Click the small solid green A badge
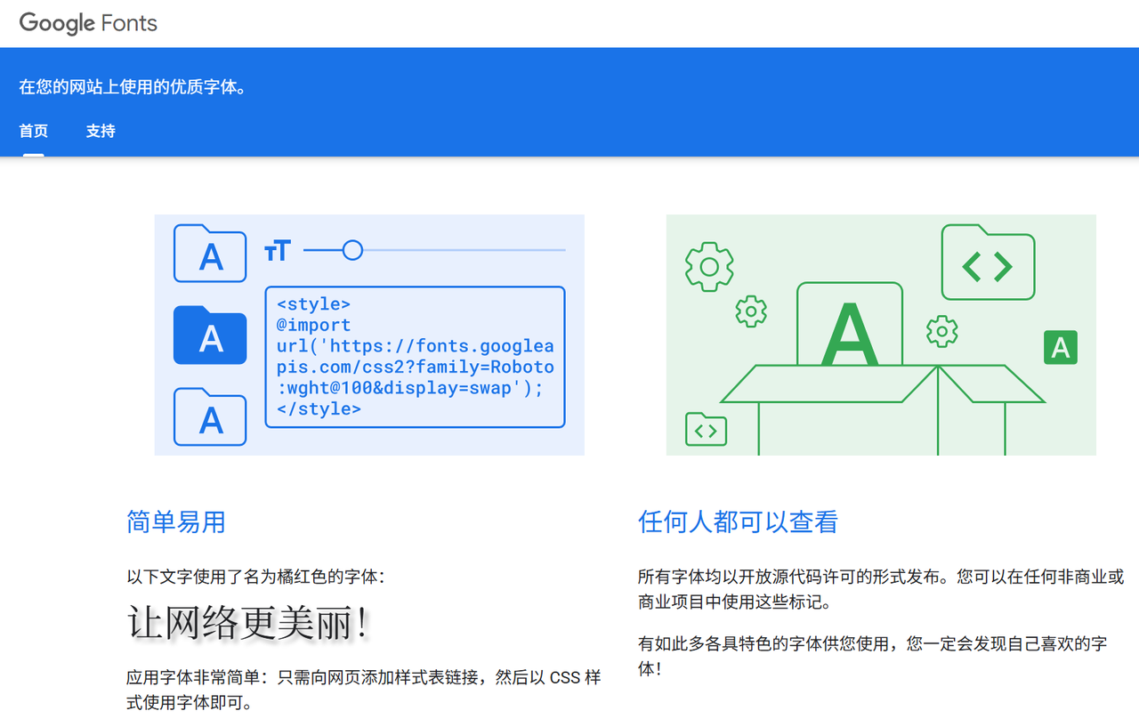Image resolution: width=1139 pixels, height=719 pixels. coord(1060,347)
